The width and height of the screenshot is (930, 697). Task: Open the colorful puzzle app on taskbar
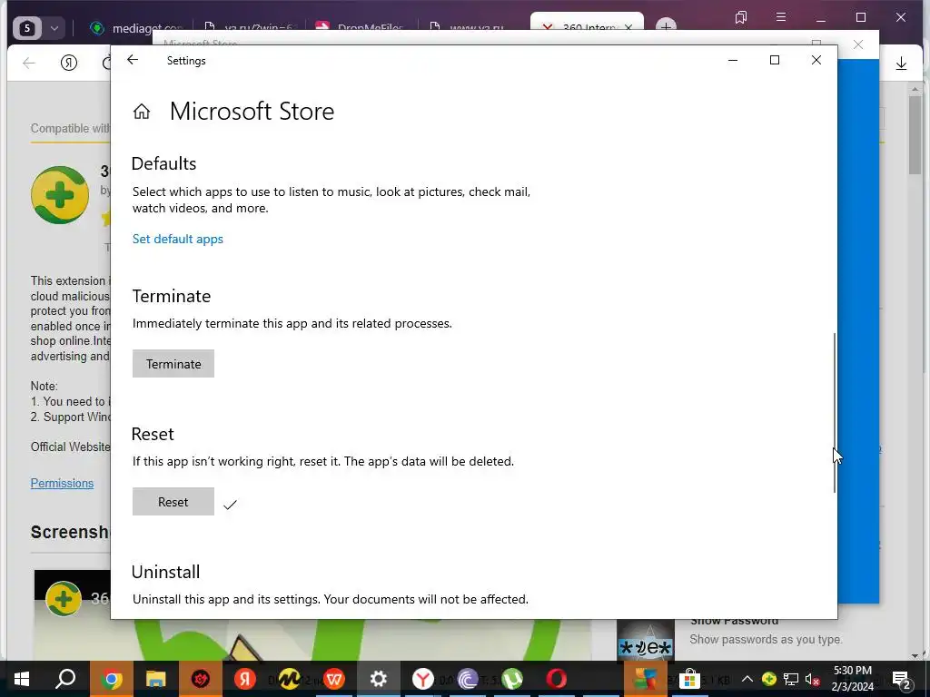click(x=646, y=679)
